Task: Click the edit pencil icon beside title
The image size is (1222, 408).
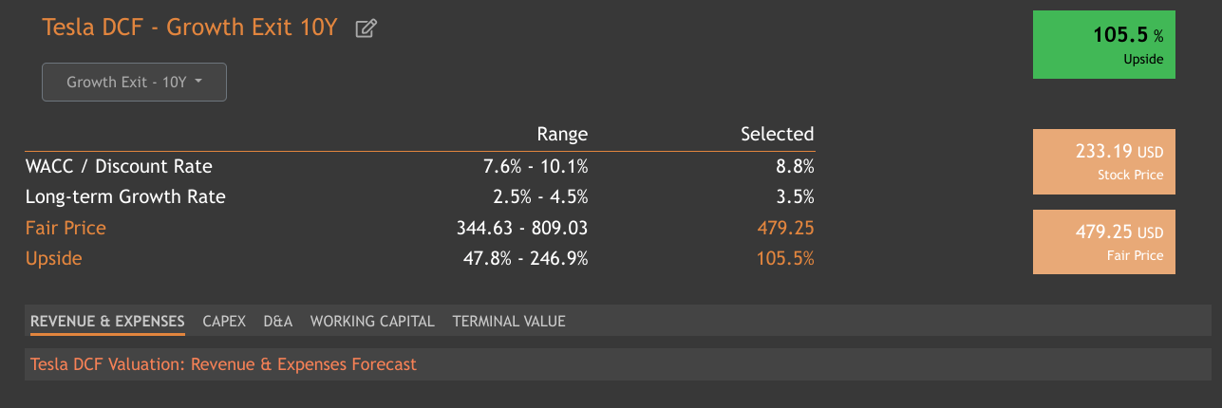Action: 366,28
